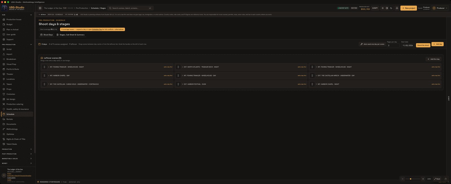Click the zoom out minus icon

403,179
